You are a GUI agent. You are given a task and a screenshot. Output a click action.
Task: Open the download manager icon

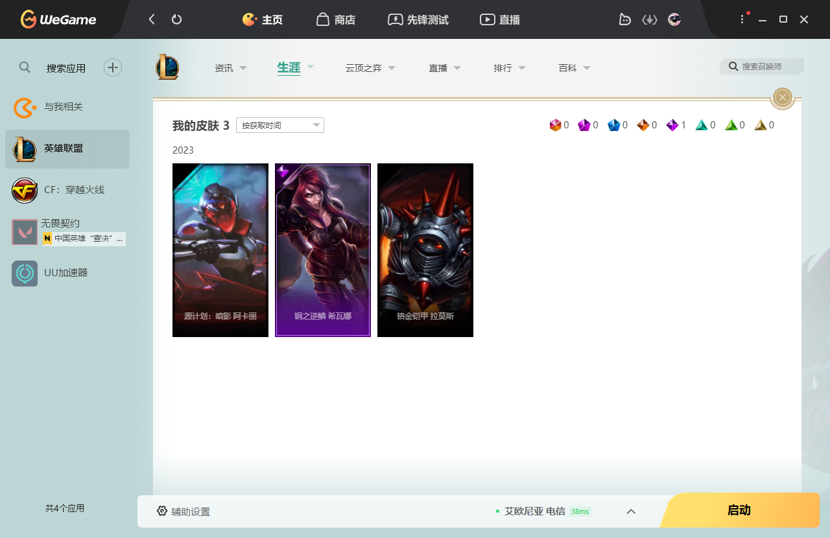coord(649,19)
